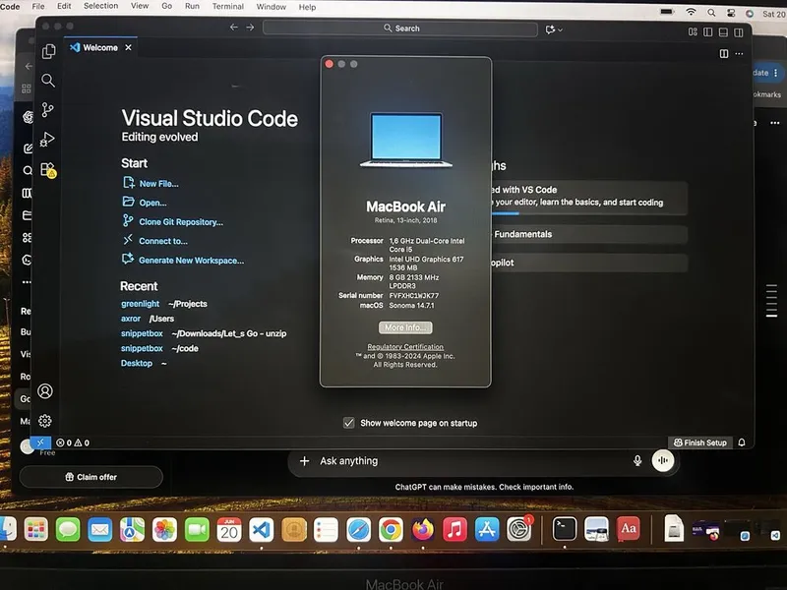787x590 pixels.
Task: Close the Welcome tab
Action: tap(129, 47)
